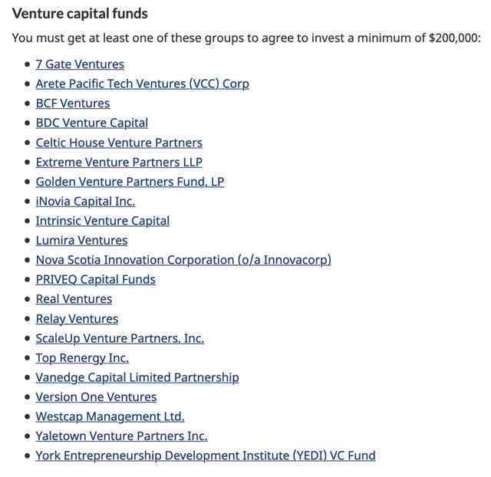
Task: Open Vanedge Capital Limited Partnership link
Action: (137, 377)
